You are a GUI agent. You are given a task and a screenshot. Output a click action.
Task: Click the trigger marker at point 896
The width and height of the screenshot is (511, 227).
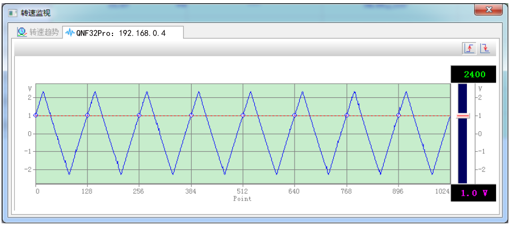coord(399,115)
